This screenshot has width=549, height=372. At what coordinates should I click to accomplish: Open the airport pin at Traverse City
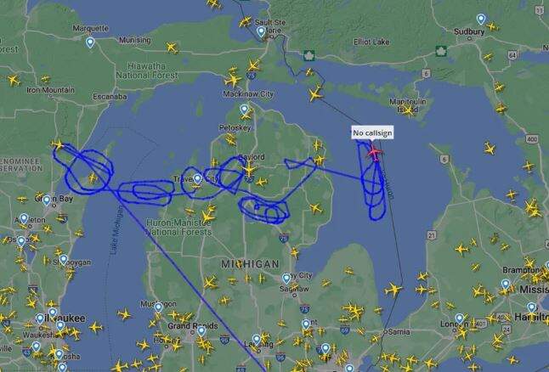197,179
